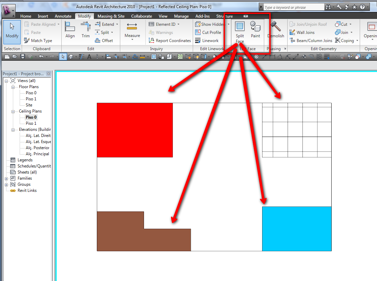Switch to the Add-Ins ribbon tab

(203, 16)
